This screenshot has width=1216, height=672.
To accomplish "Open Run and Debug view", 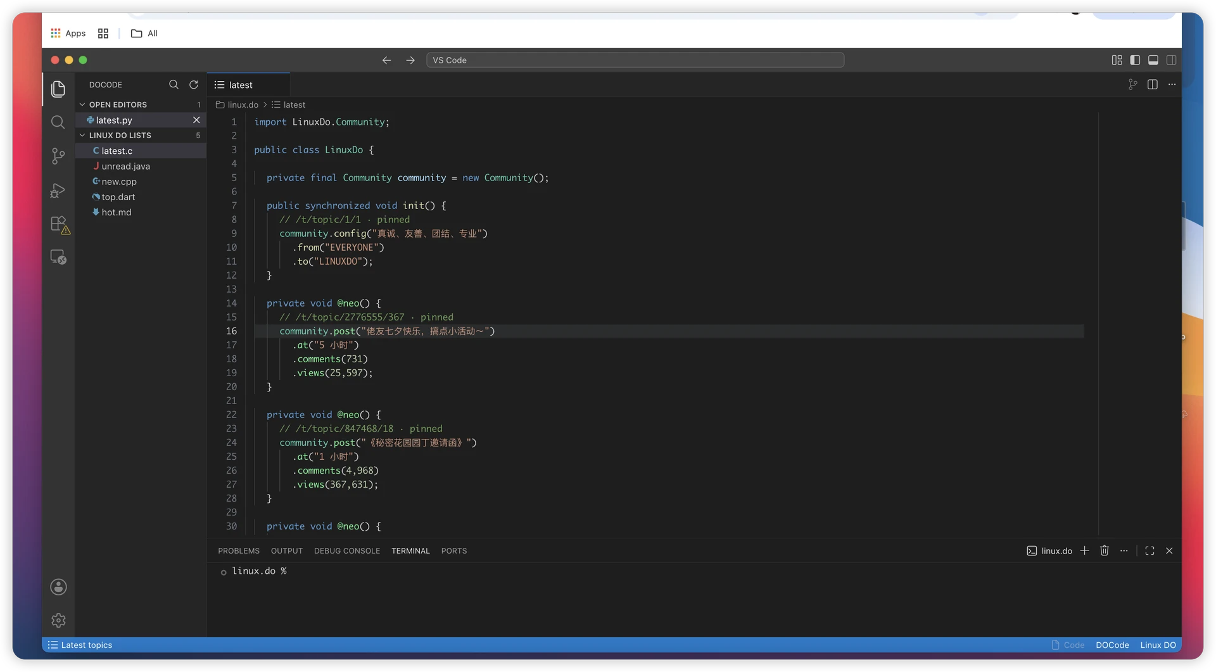I will [58, 190].
